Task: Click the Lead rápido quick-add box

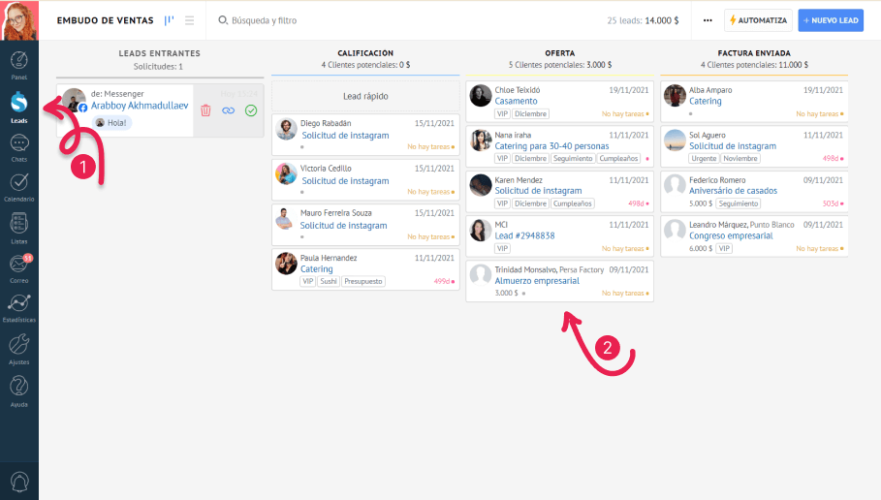Action: (365, 96)
